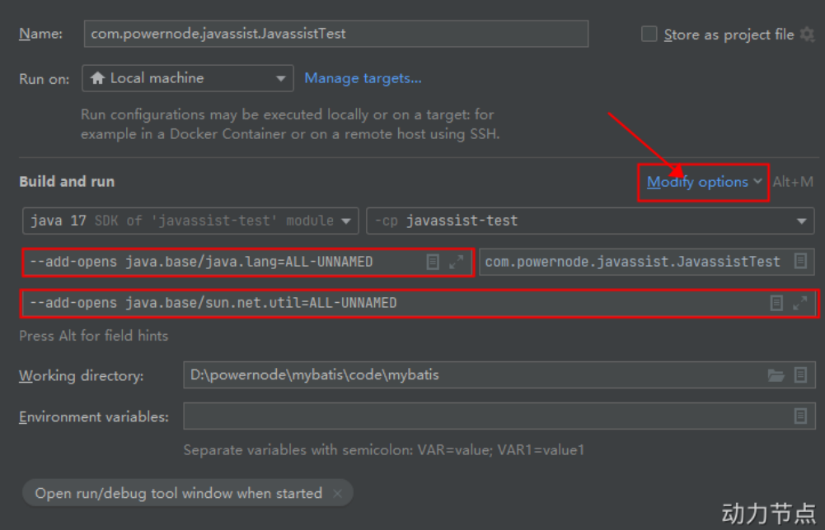This screenshot has width=825, height=530.
Task: Open the list icon in the main class field
Action: pyautogui.click(x=800, y=261)
